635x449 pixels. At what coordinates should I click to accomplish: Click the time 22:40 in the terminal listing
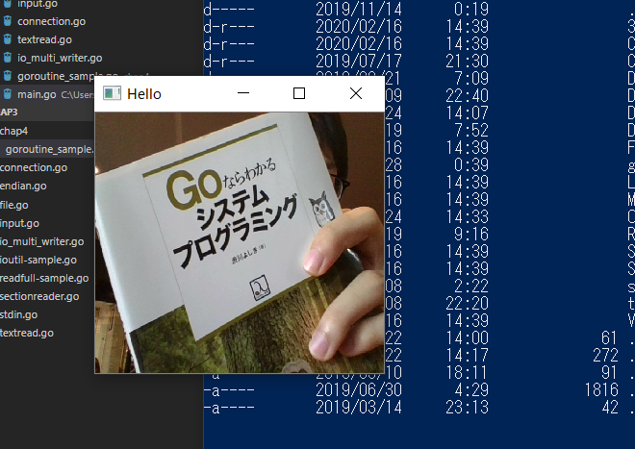pyautogui.click(x=467, y=95)
